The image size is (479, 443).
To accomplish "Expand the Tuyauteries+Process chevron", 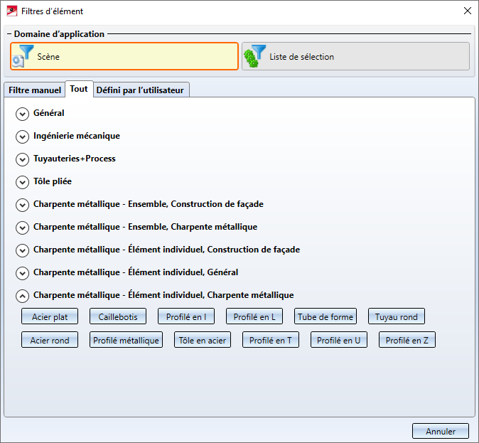I will (22, 159).
